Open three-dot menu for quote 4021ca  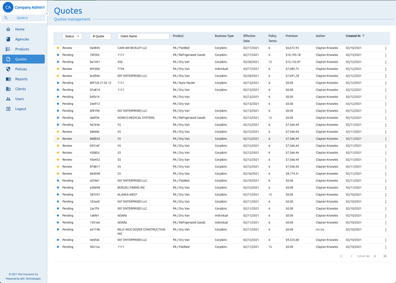[x=385, y=247]
